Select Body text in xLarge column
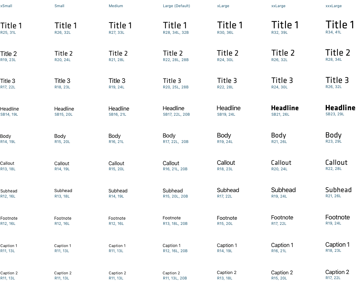The height and width of the screenshot is (289, 360). 224,135
